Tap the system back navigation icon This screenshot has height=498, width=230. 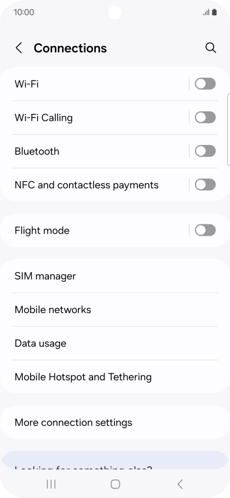pos(180,484)
